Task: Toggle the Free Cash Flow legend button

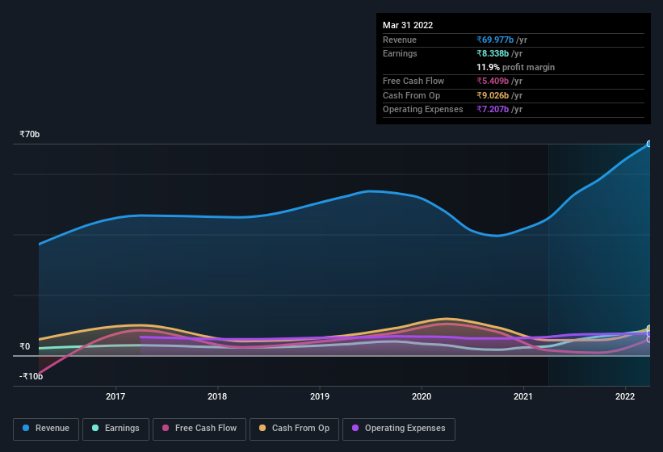Action: coord(199,429)
